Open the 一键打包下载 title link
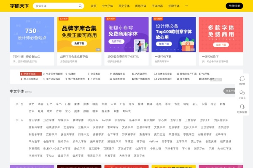The height and width of the screenshot is (168, 253). (x=163, y=57)
